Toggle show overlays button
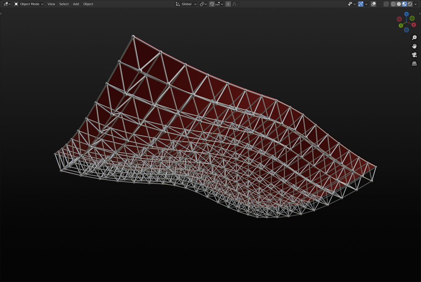This screenshot has height=282, width=421. [374, 4]
